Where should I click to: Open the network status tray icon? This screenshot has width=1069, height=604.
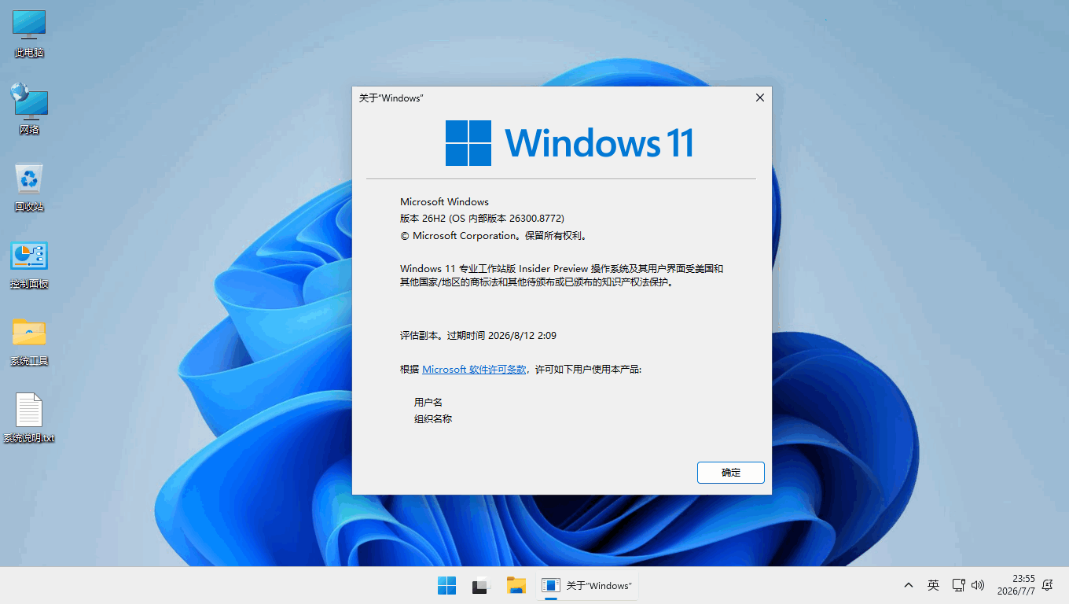point(958,585)
